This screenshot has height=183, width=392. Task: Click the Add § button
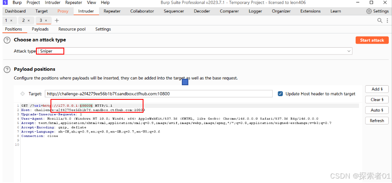(x=377, y=89)
